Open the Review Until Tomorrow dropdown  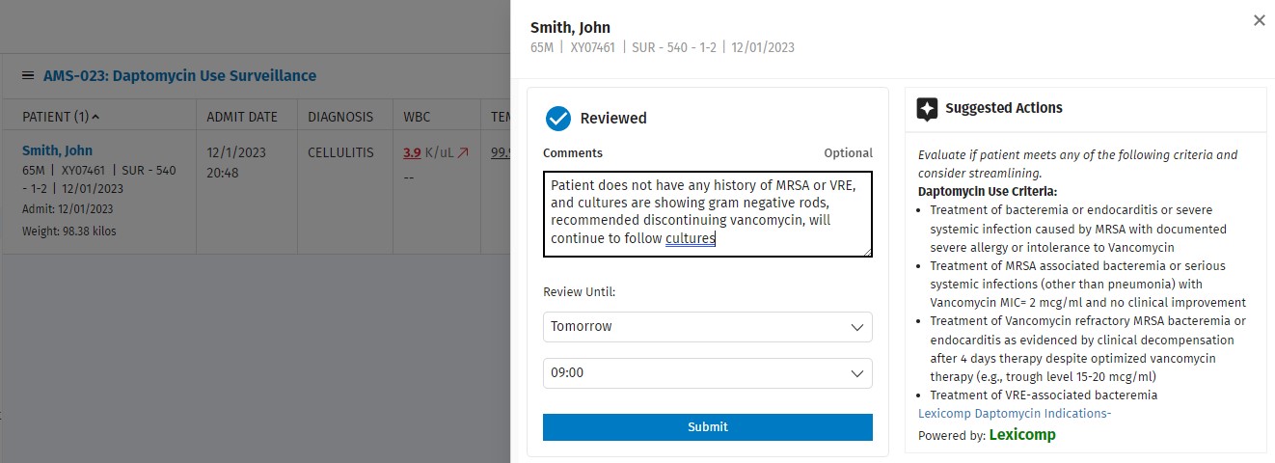click(707, 327)
